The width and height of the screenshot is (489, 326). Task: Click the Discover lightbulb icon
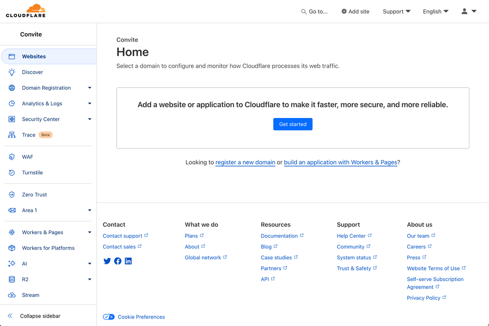pyautogui.click(x=12, y=72)
